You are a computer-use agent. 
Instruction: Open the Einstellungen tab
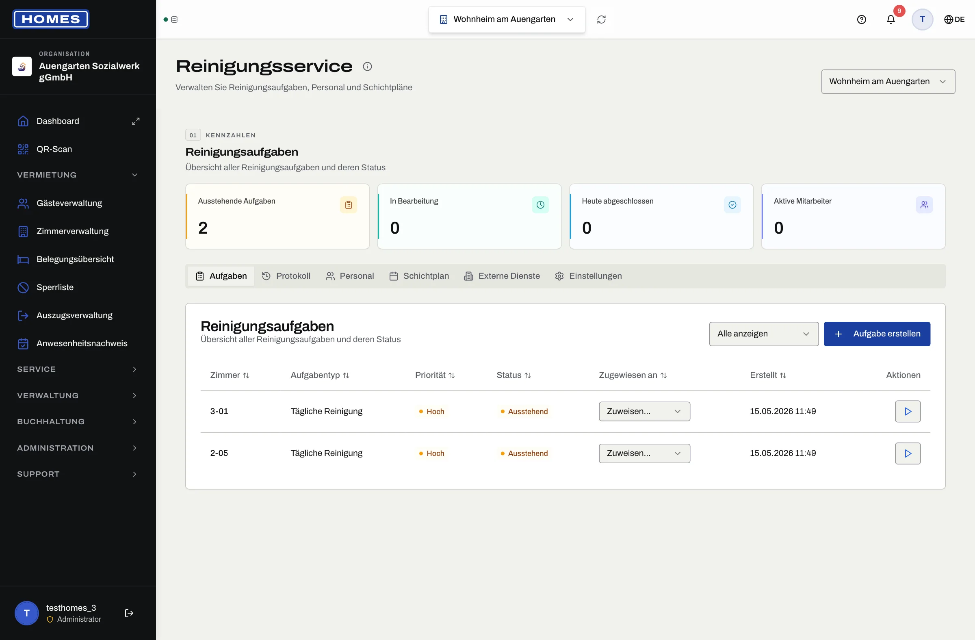click(588, 276)
